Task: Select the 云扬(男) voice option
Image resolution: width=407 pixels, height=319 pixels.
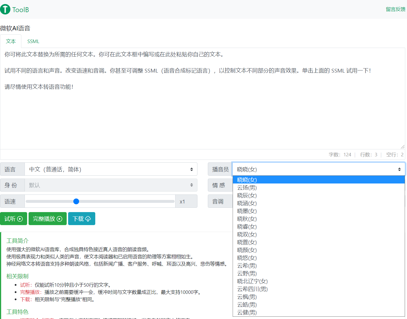Action: click(247, 188)
